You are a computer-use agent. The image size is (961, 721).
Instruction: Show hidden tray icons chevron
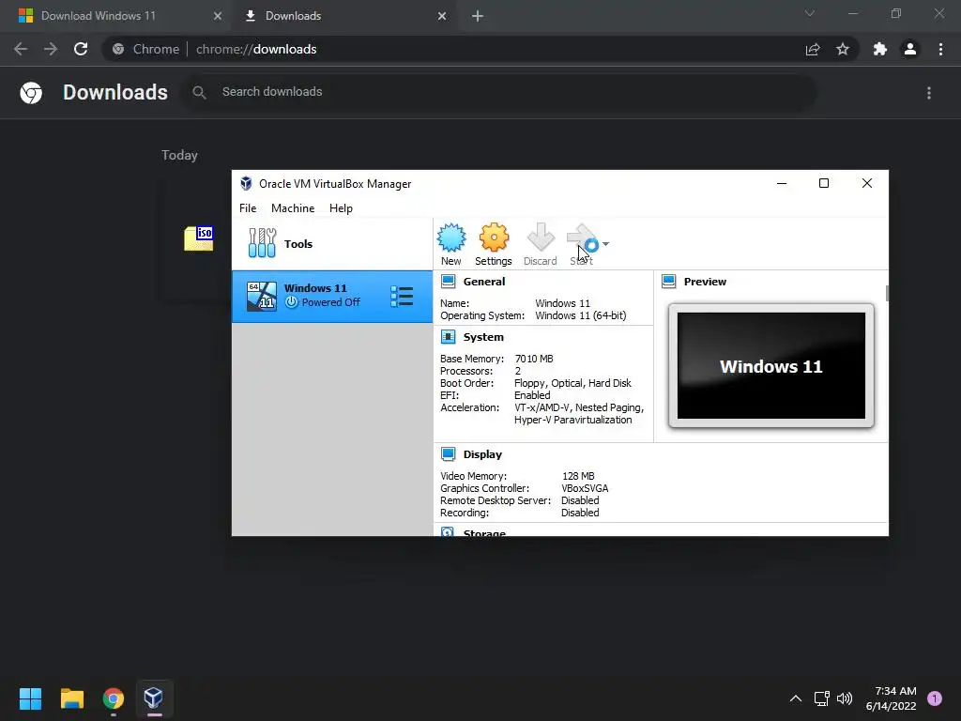[x=796, y=698]
